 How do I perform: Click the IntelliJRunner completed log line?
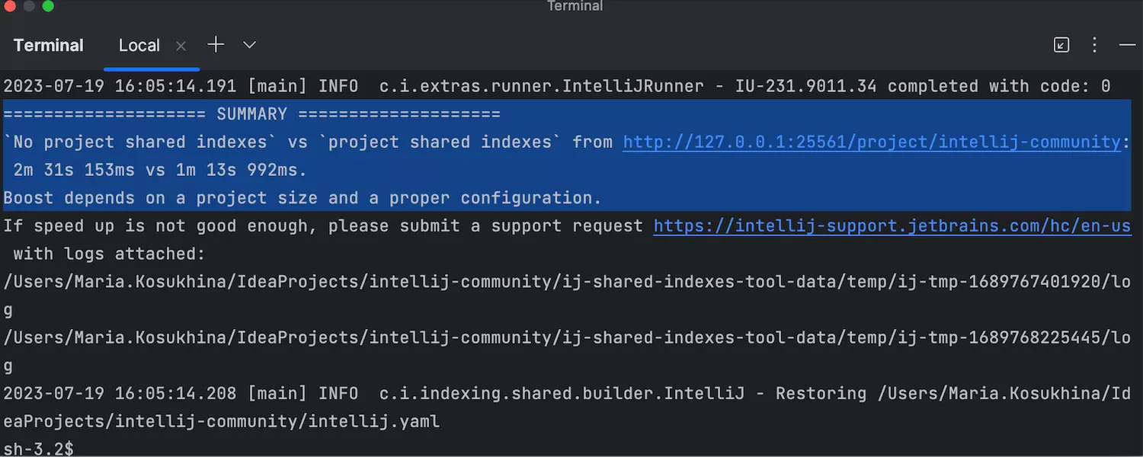556,87
